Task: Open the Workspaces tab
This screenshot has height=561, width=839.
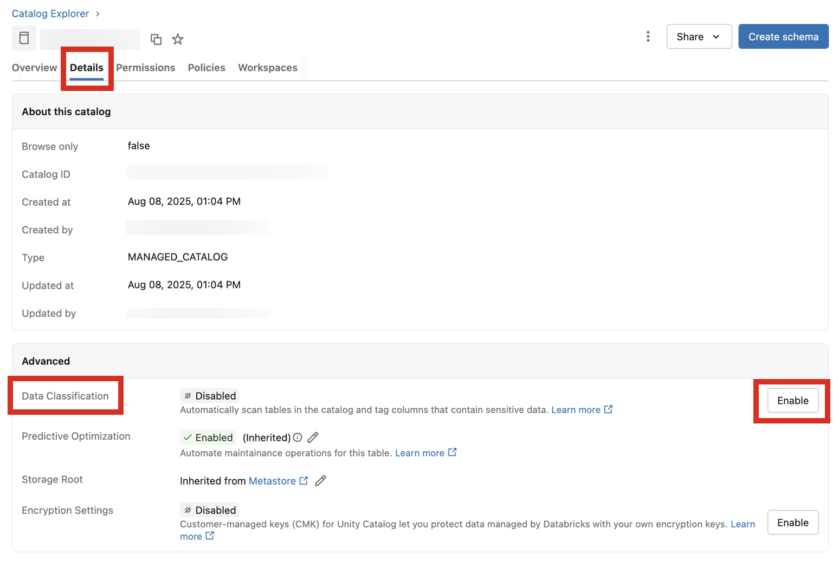Action: click(268, 68)
